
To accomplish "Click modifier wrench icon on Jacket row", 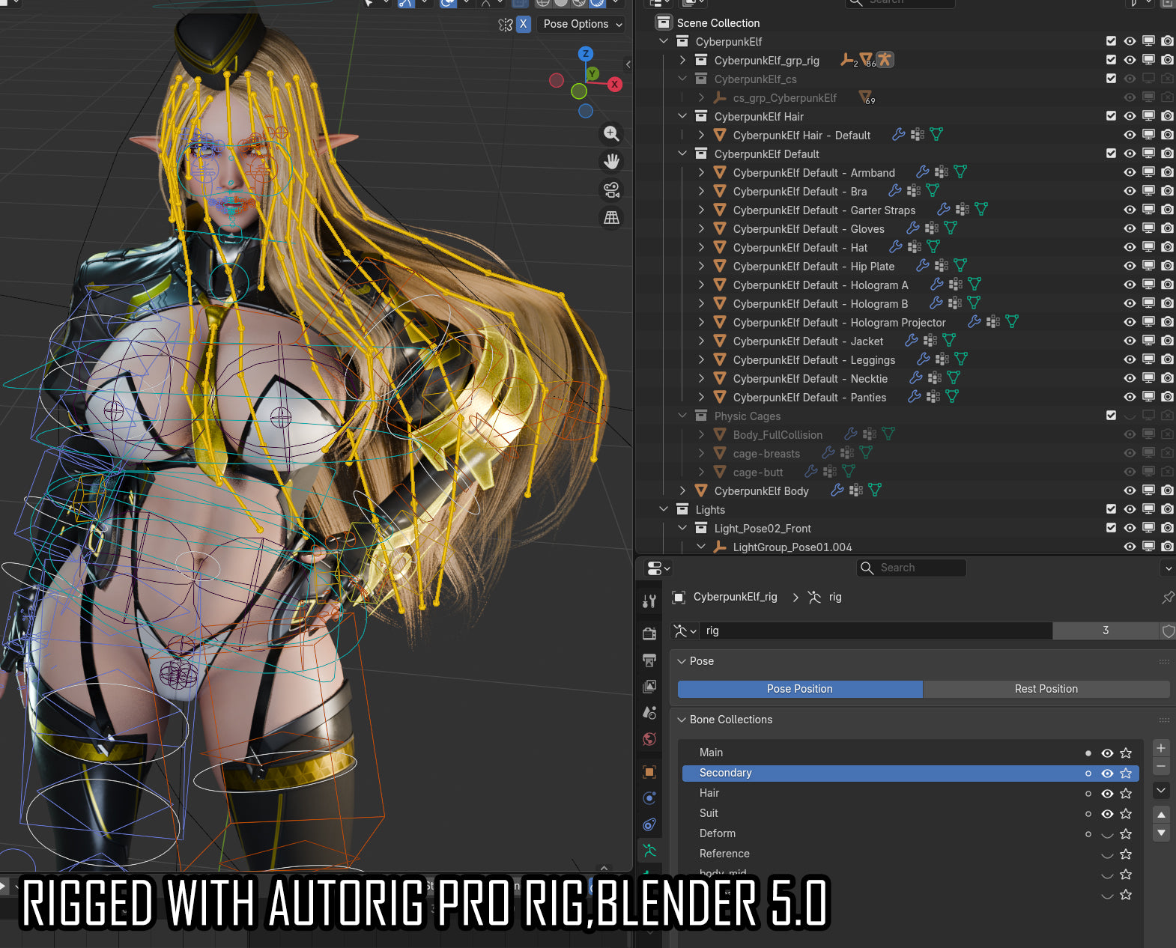I will click(912, 341).
